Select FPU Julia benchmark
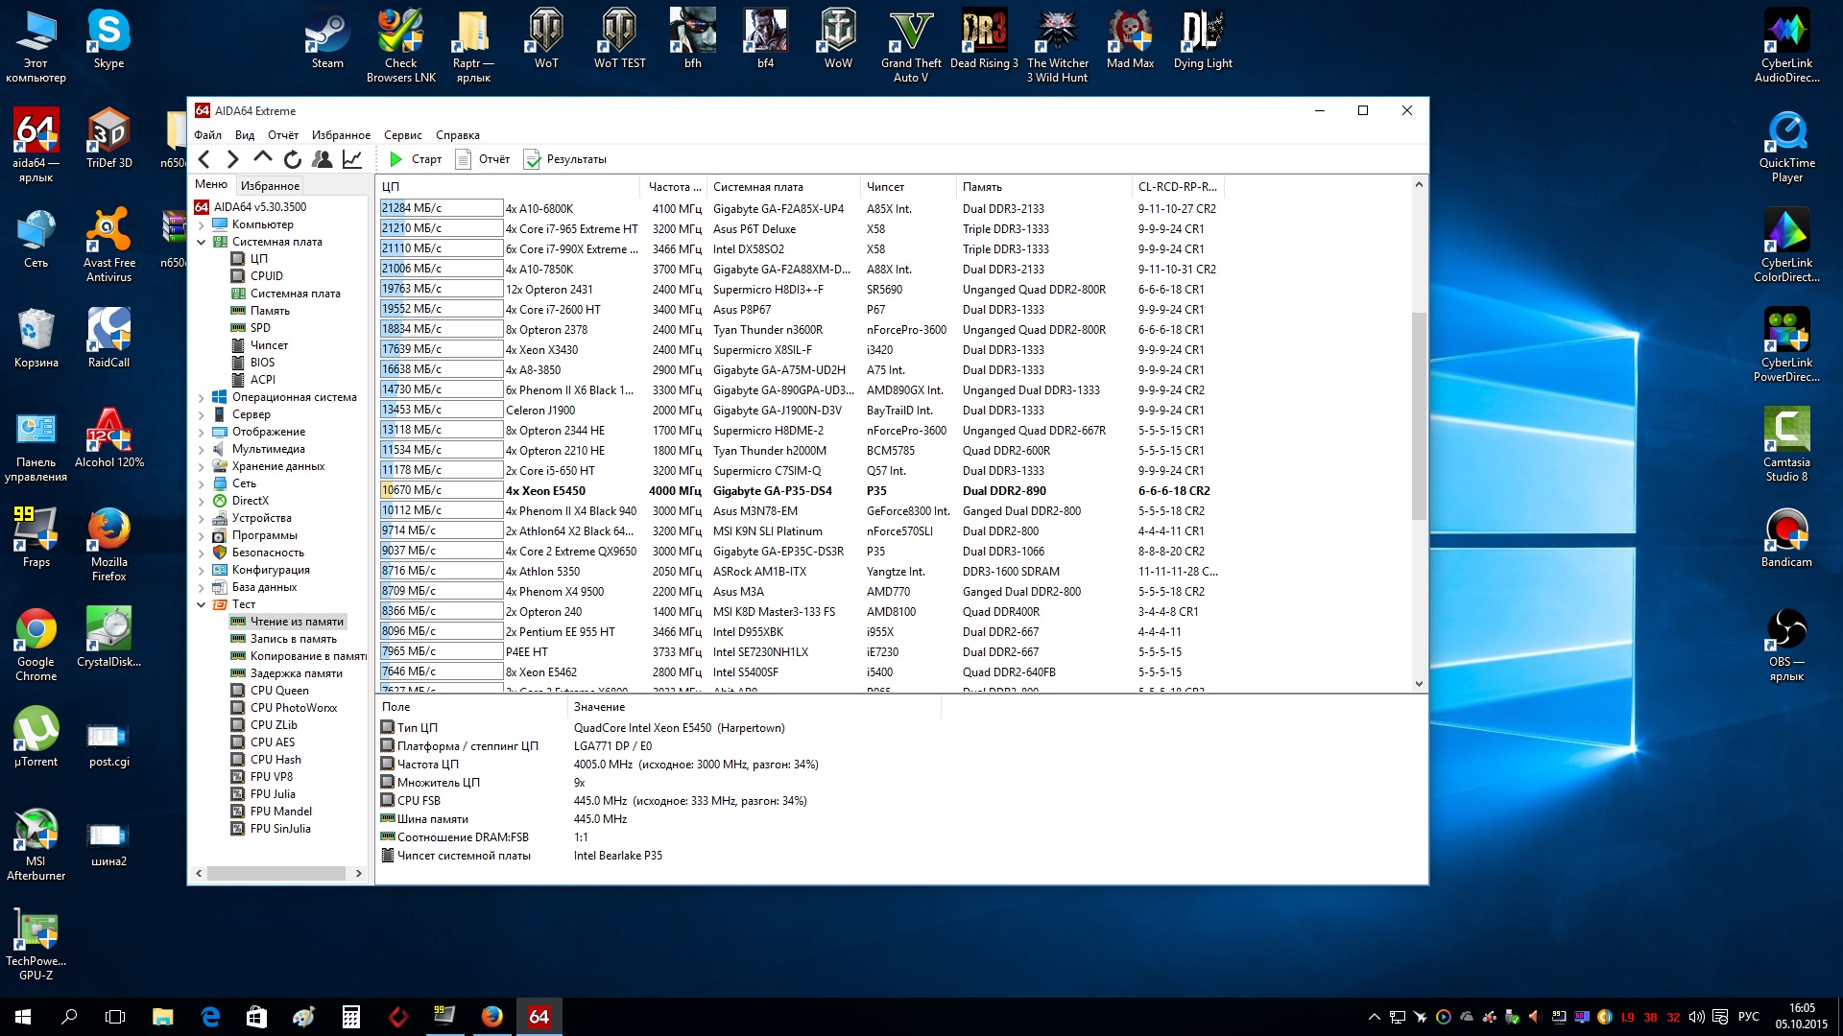 pyautogui.click(x=273, y=794)
